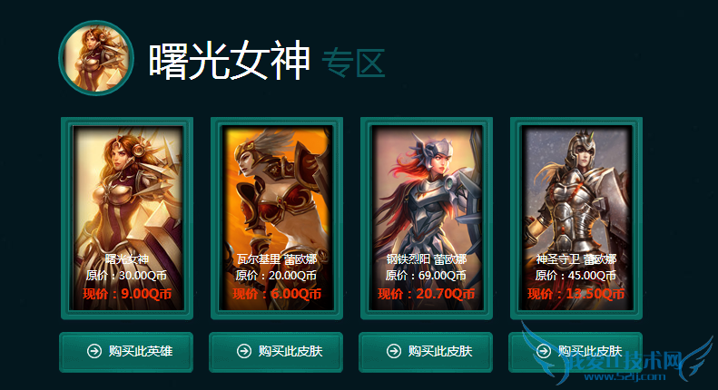The height and width of the screenshot is (390, 718).
Task: Open the 神圣守卫 蕾欧娜 skin card image
Action: pos(576,218)
